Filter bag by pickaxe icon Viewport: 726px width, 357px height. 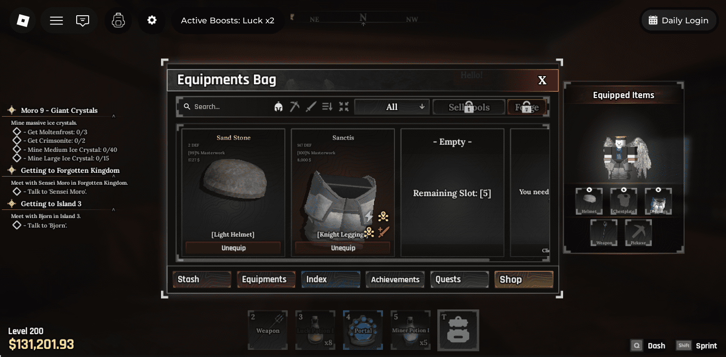tap(295, 107)
